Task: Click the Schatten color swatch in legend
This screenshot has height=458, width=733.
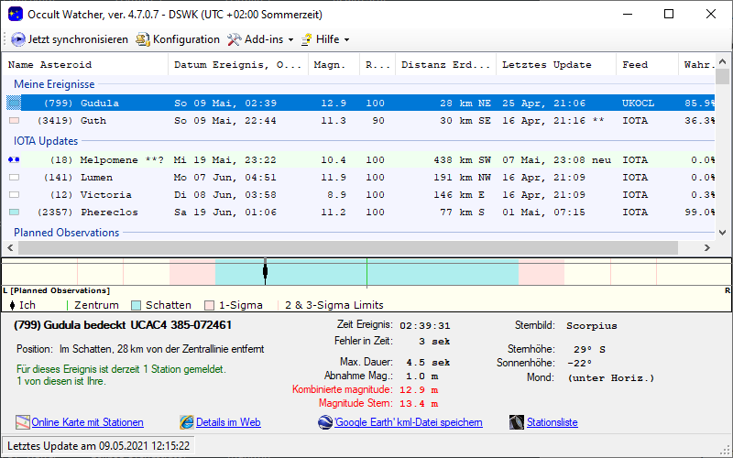Action: coord(137,305)
